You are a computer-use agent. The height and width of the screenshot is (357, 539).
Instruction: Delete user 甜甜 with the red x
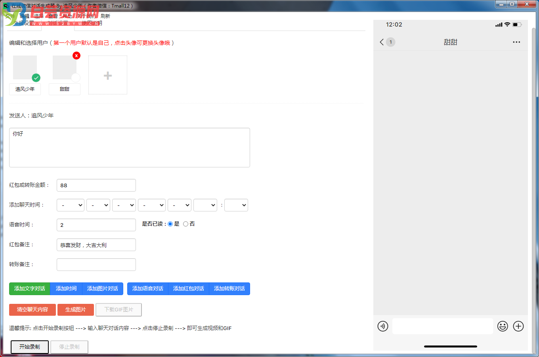[x=76, y=56]
